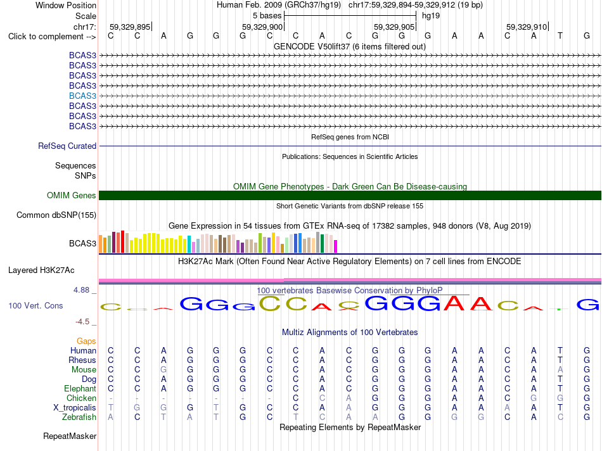Open 'Publications: Sequences in Scientific Articles' title

(350, 156)
